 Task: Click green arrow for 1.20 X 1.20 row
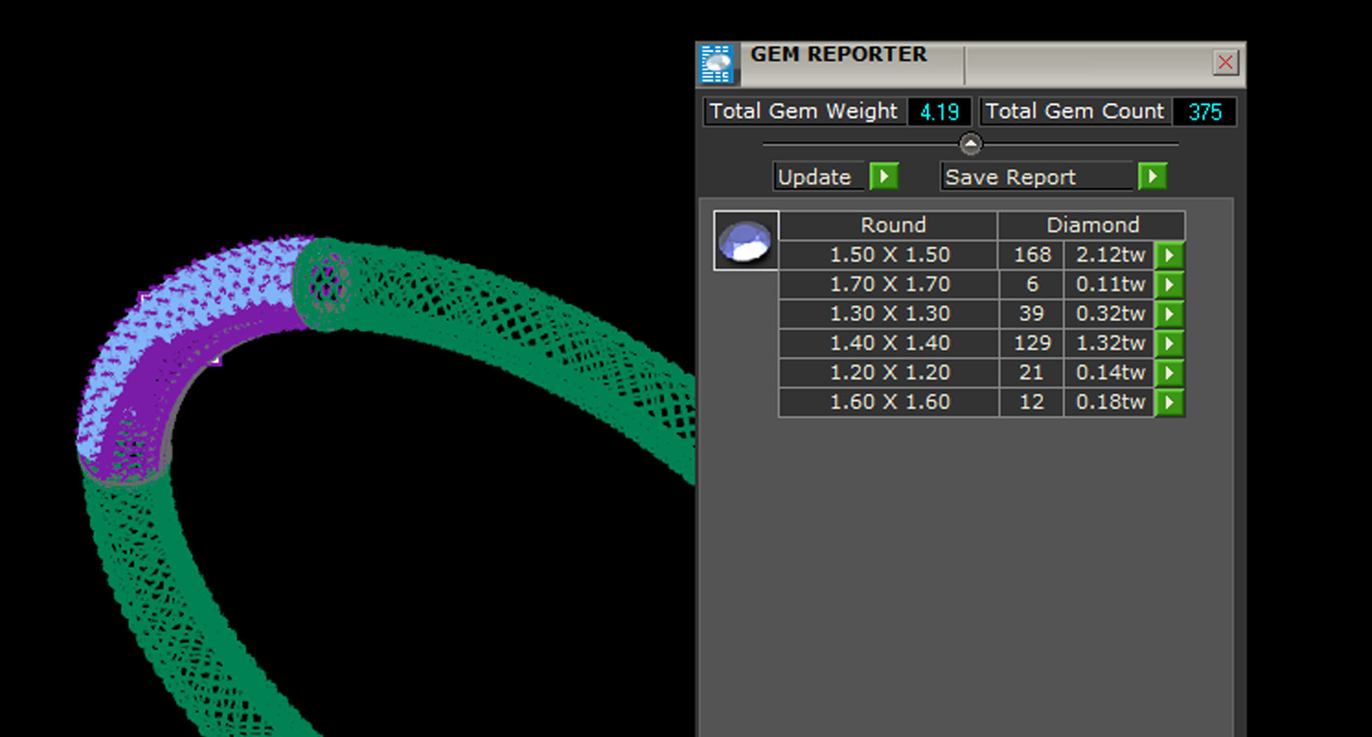[1169, 372]
